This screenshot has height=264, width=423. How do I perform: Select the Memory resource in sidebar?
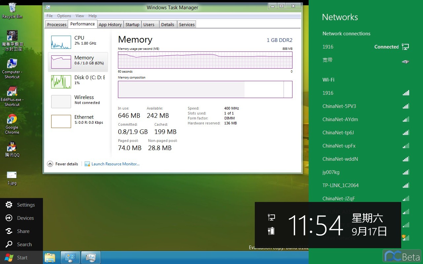[x=78, y=62]
